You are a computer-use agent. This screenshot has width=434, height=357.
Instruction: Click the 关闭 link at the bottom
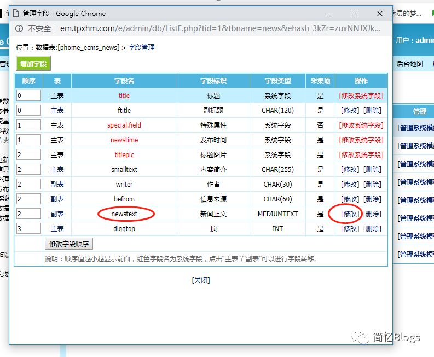point(200,280)
